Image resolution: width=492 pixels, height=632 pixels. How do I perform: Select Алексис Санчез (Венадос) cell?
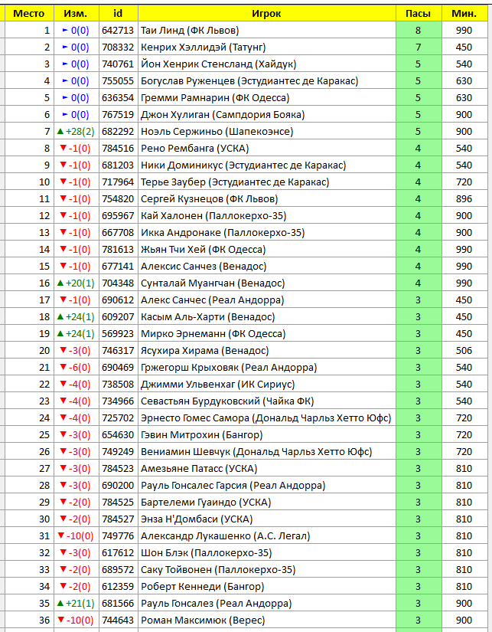[x=267, y=267]
